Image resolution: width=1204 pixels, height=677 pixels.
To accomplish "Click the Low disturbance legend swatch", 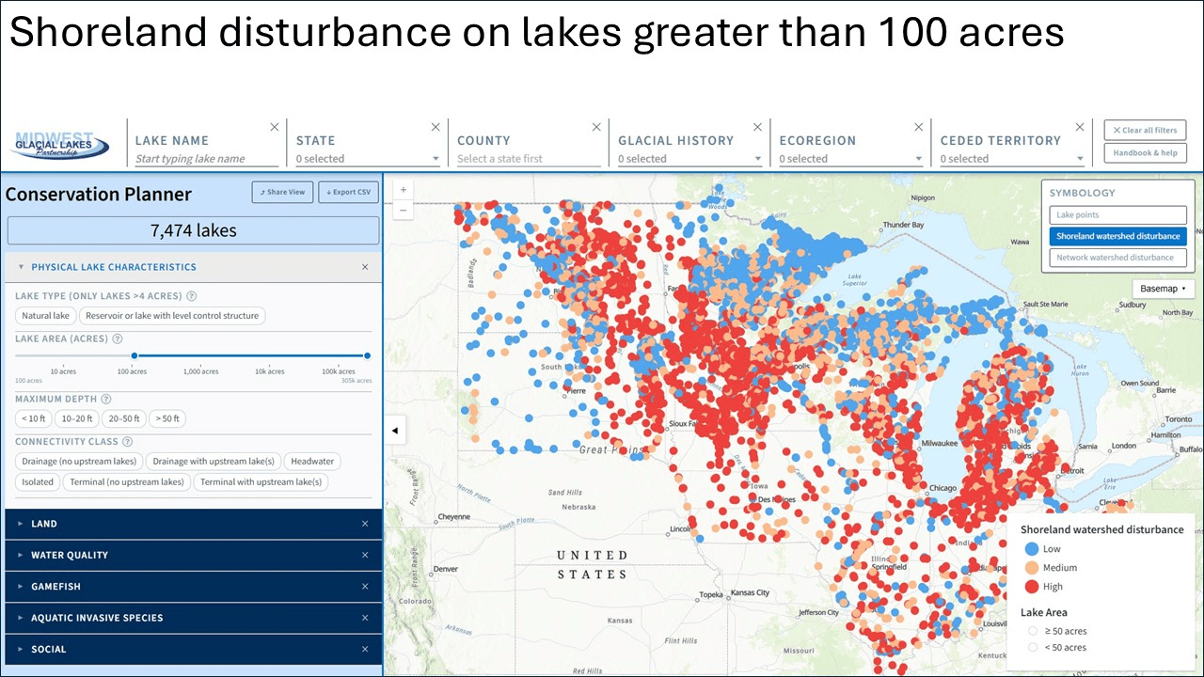I will click(1032, 549).
